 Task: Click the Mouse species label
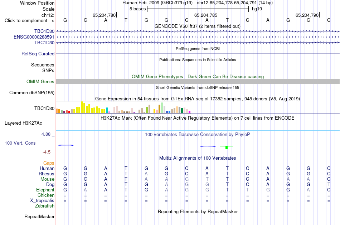(x=47, y=179)
